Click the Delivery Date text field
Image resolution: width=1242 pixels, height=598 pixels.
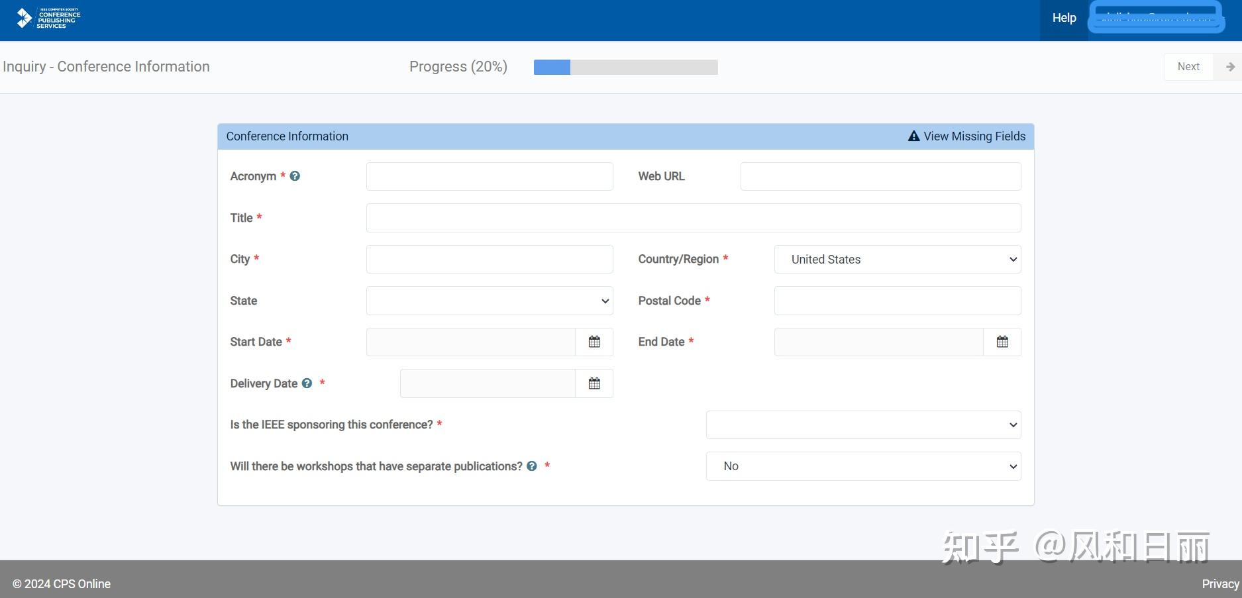point(488,383)
